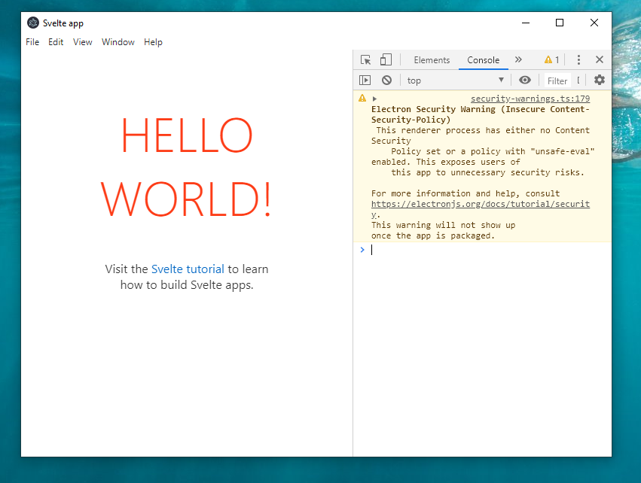Open the Window menu
Viewport: 641px width, 483px height.
tap(118, 41)
